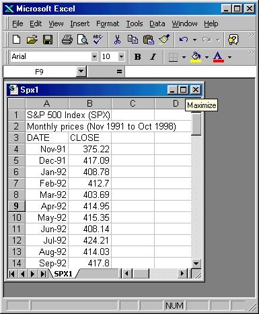
Task: Open Print Preview with the magnifier icon
Action: 83,40
